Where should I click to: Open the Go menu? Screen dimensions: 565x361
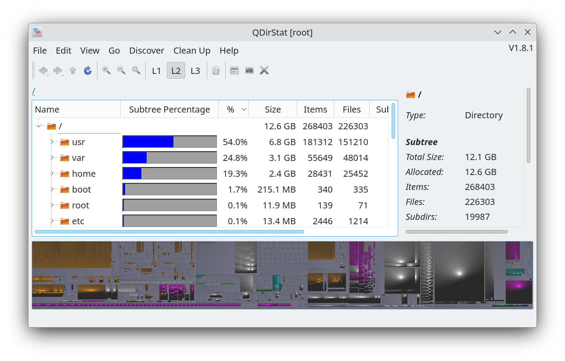coord(114,51)
